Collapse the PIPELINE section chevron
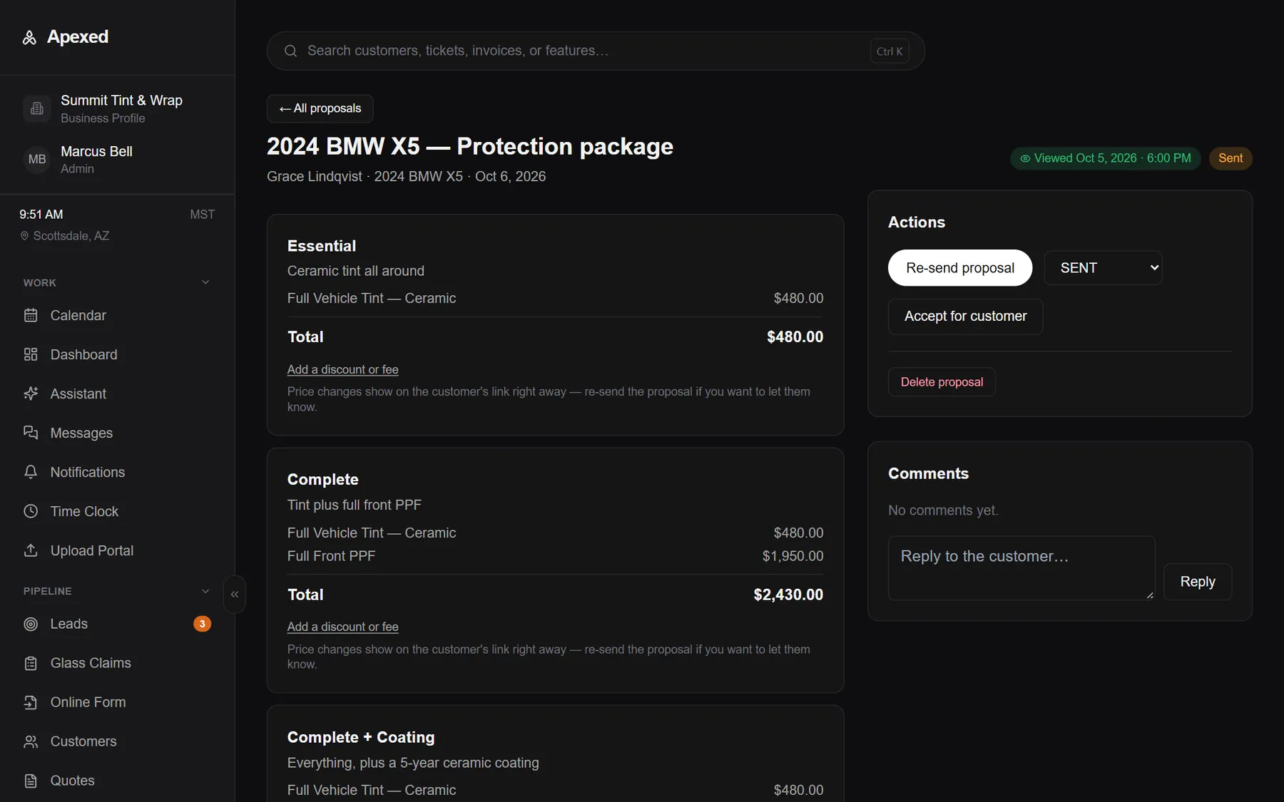Image resolution: width=1284 pixels, height=802 pixels. point(205,591)
